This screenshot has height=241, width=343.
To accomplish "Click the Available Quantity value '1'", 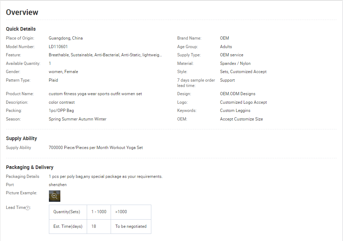I will (x=50, y=63).
